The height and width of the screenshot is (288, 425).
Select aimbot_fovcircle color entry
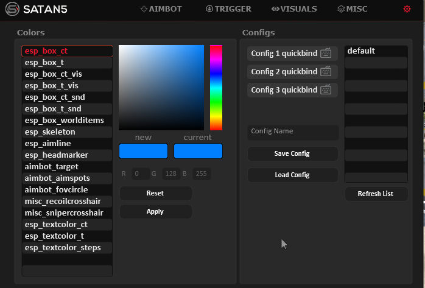pyautogui.click(x=67, y=189)
